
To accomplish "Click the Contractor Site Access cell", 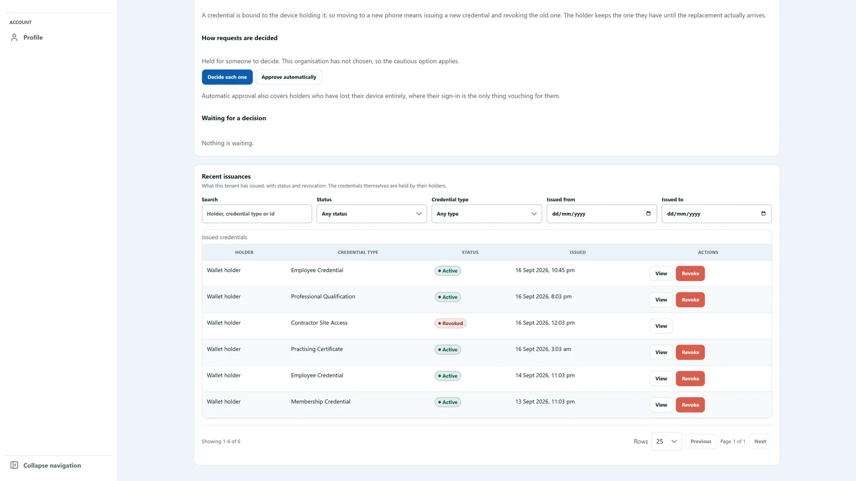I will pyautogui.click(x=319, y=323).
